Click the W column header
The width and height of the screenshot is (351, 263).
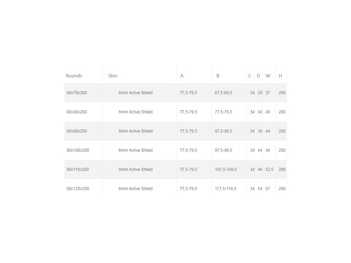coord(268,76)
